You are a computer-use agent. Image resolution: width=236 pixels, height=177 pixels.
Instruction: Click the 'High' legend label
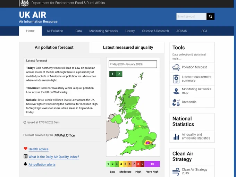tap(138, 172)
